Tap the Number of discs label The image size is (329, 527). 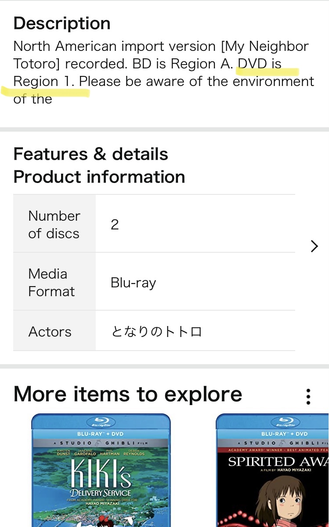click(x=54, y=225)
